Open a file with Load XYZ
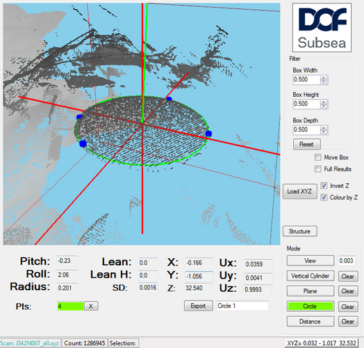364x348 pixels. point(299,191)
